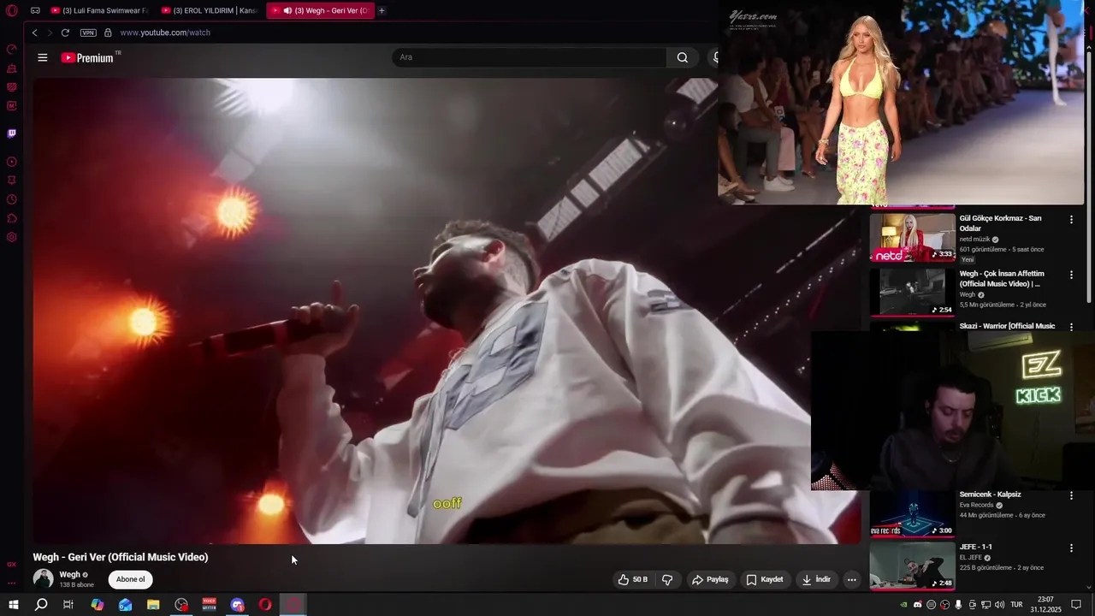Open the system tray volume icon

(x=999, y=605)
